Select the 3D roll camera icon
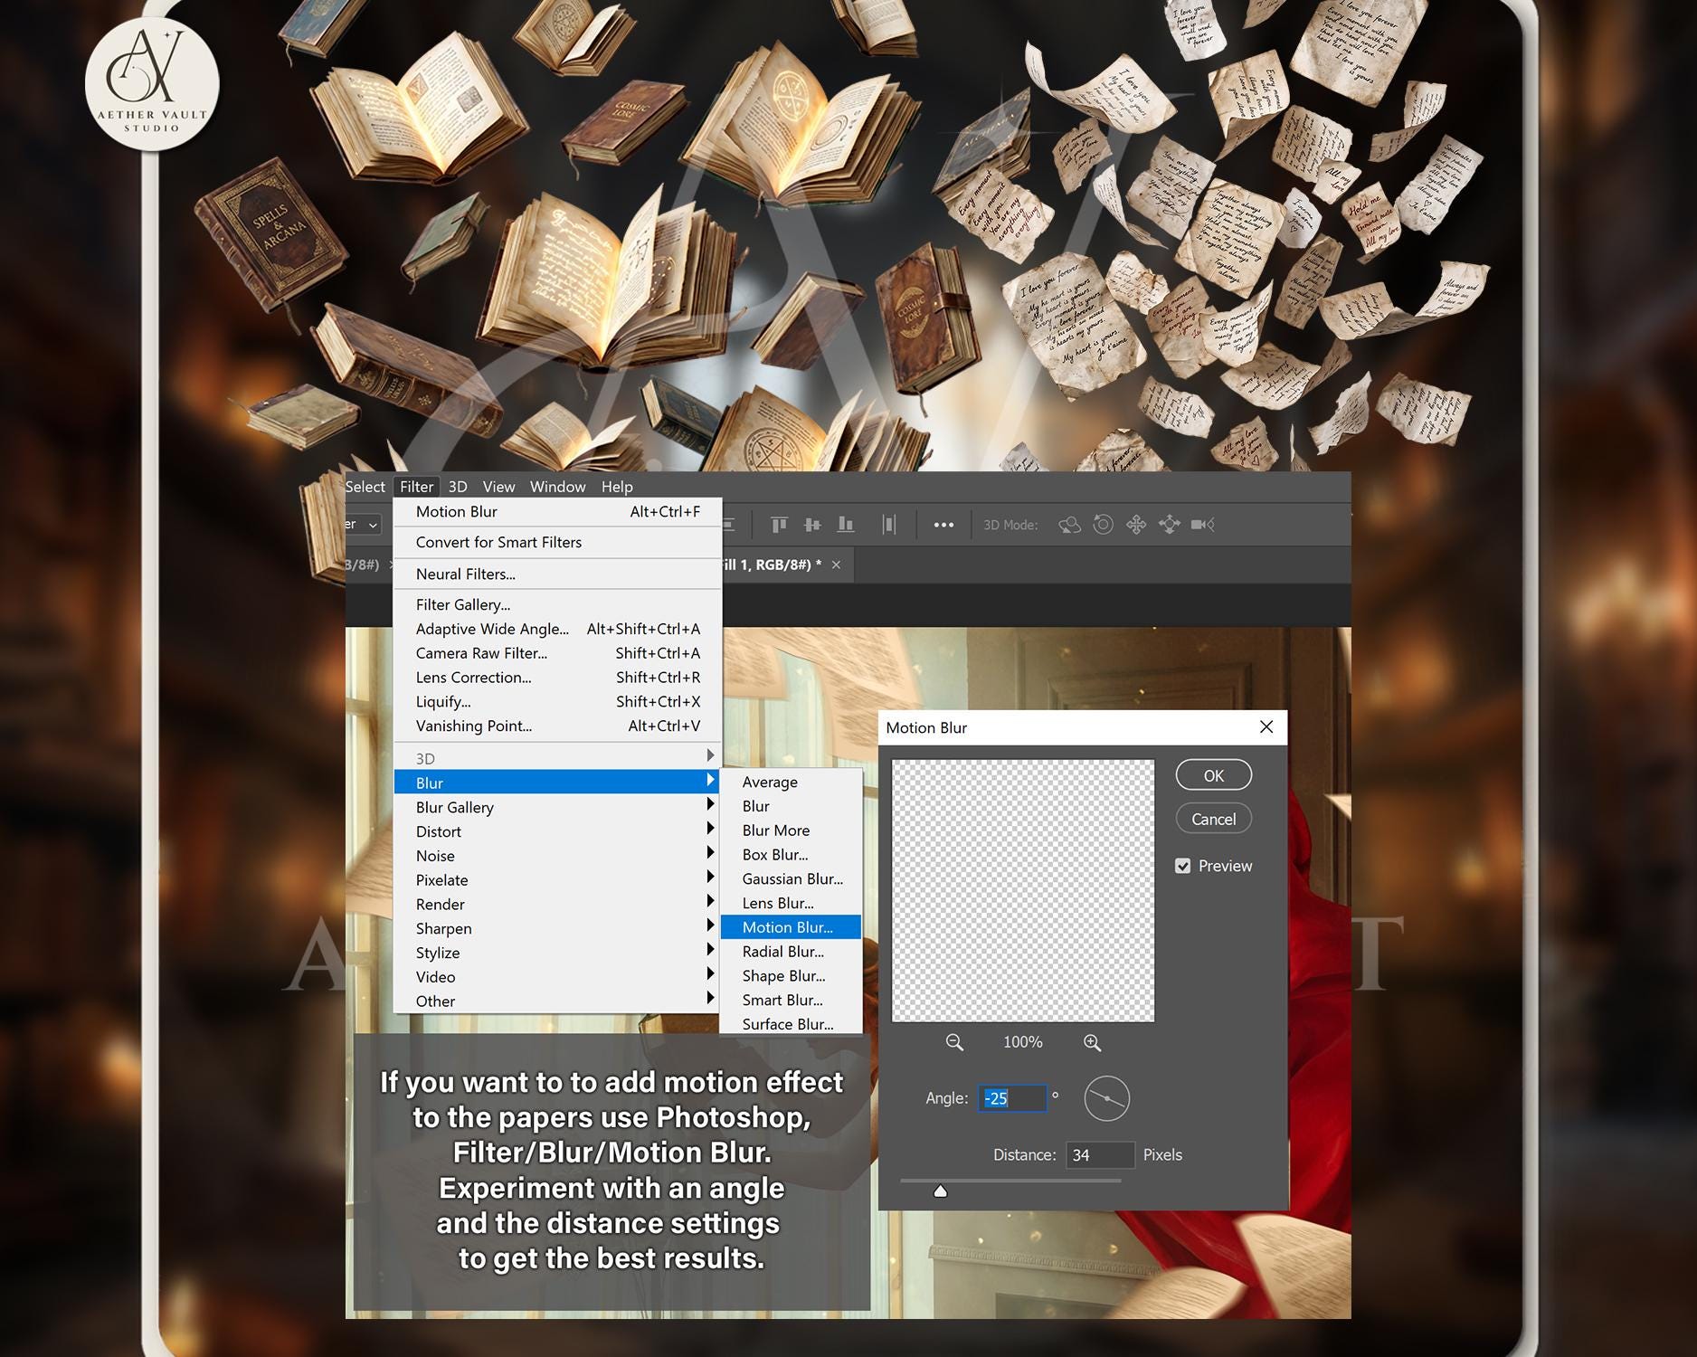 click(x=1103, y=525)
